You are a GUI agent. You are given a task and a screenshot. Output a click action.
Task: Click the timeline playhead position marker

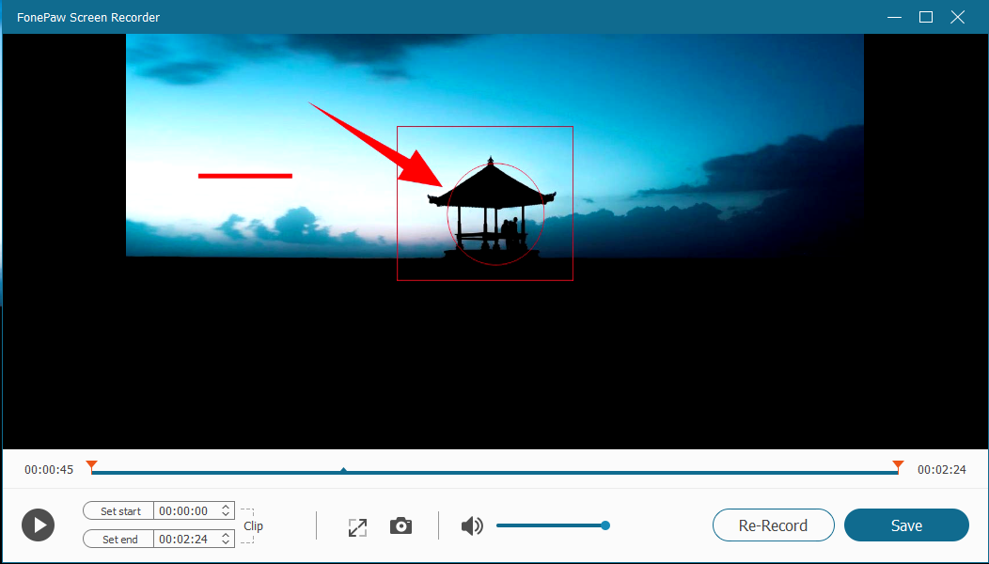344,470
